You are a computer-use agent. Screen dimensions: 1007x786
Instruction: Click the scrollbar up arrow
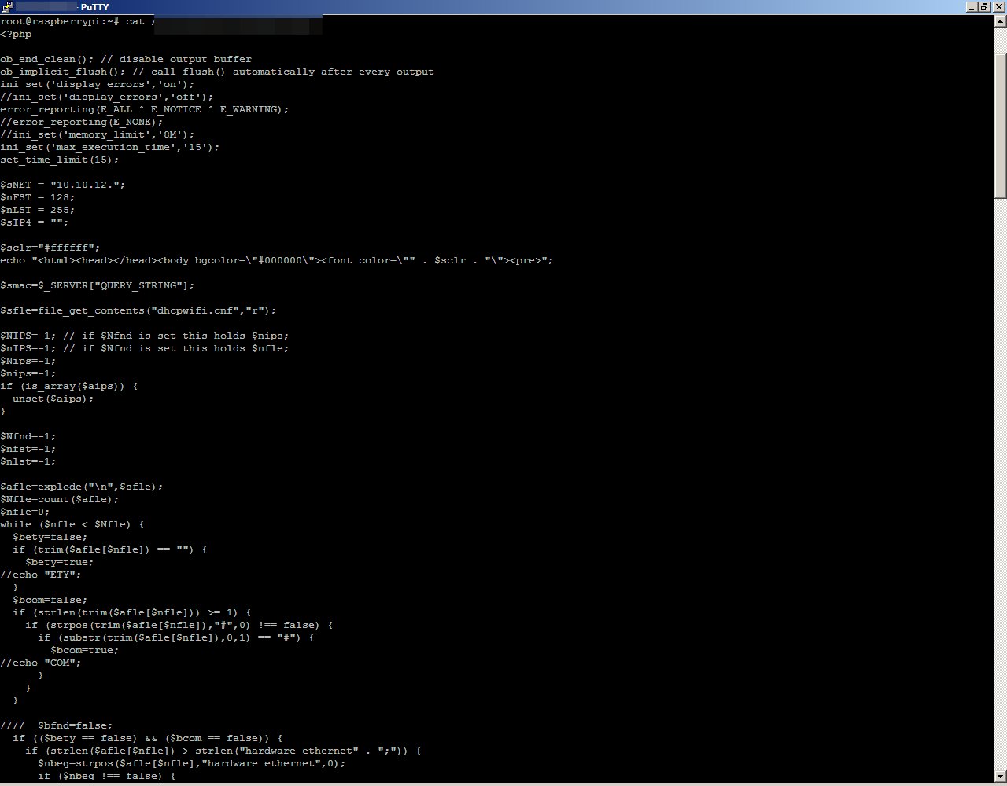[x=1001, y=20]
